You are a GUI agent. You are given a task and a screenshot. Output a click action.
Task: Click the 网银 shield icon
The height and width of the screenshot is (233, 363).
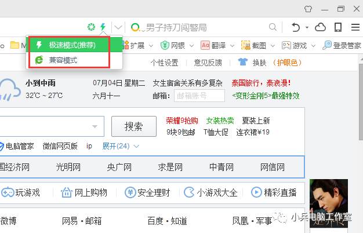click(165, 45)
